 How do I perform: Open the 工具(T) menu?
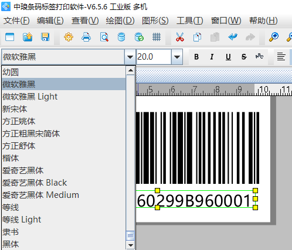pos(190,20)
